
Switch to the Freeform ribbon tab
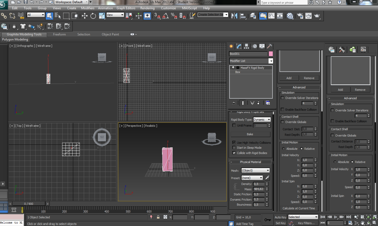click(59, 34)
